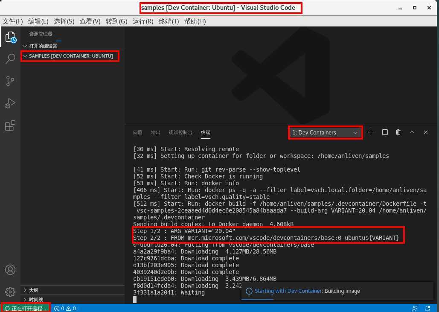Screen dimensions: 439x312
Task: Click the 127c9761dcba Download complete line
Action: pos(186,258)
